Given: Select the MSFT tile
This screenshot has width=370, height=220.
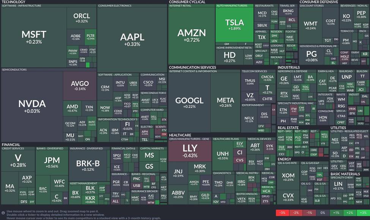Looking at the screenshot, I should pyautogui.click(x=34, y=36).
